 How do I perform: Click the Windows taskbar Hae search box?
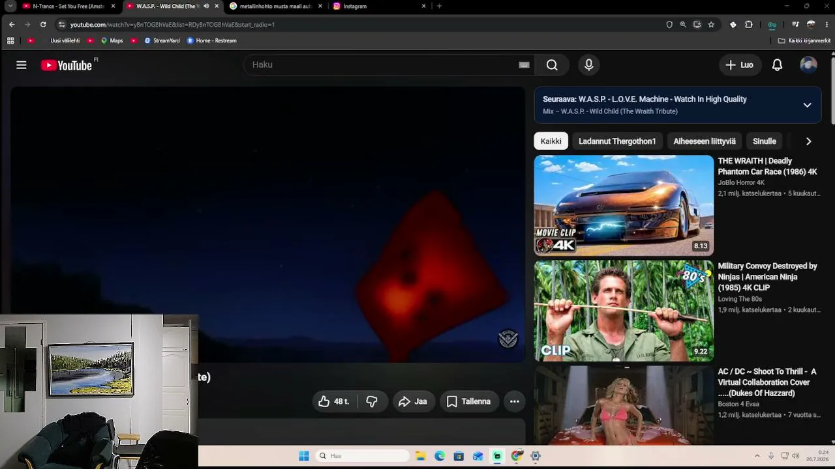[363, 456]
